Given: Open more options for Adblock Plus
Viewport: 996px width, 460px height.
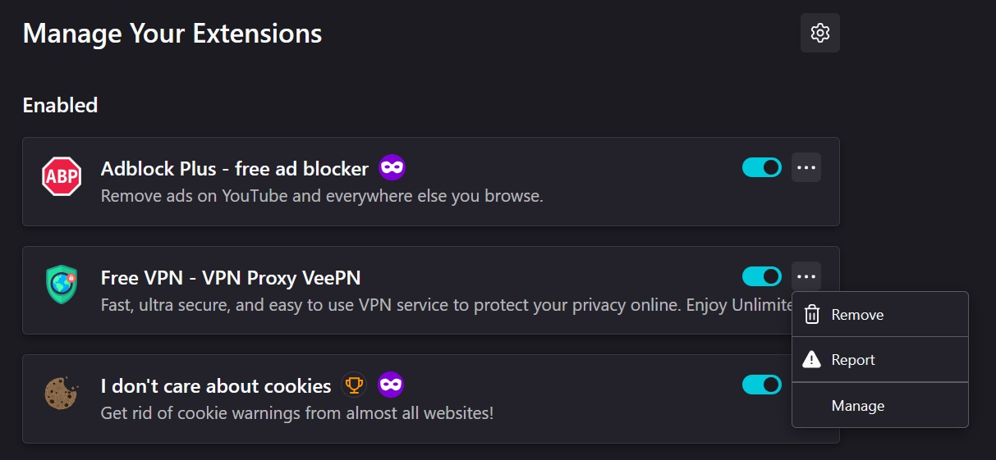Looking at the screenshot, I should click(x=806, y=168).
